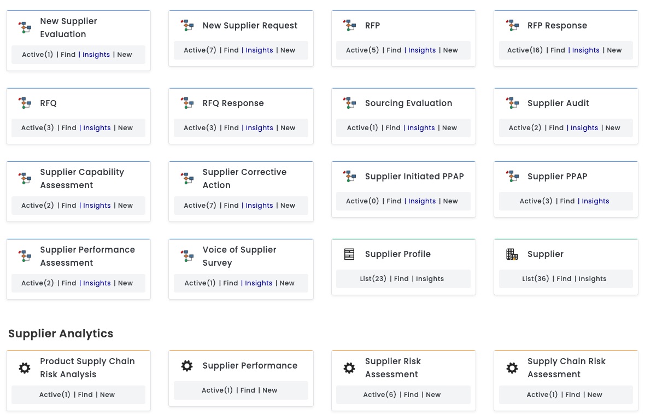645x415 pixels.
Task: Click the RFQ Response workflow icon
Action: (x=187, y=103)
